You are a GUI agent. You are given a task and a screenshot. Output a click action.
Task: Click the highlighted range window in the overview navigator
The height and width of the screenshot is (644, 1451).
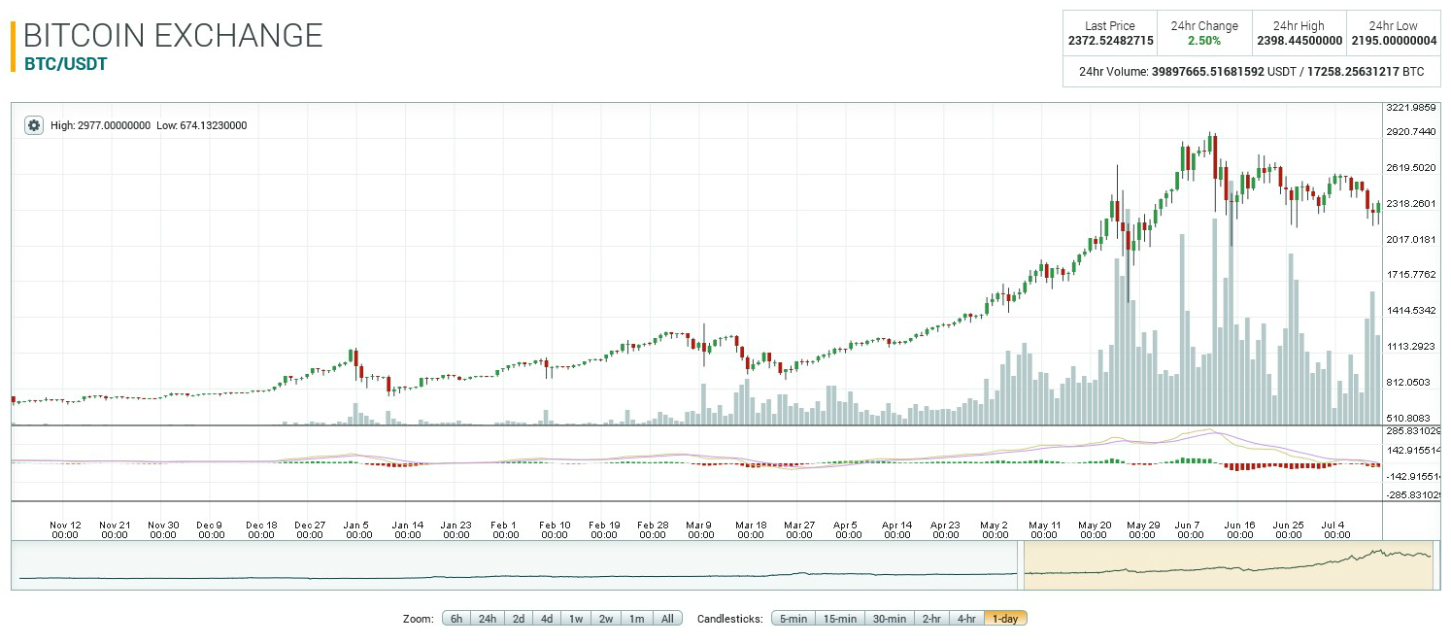coord(1228,565)
